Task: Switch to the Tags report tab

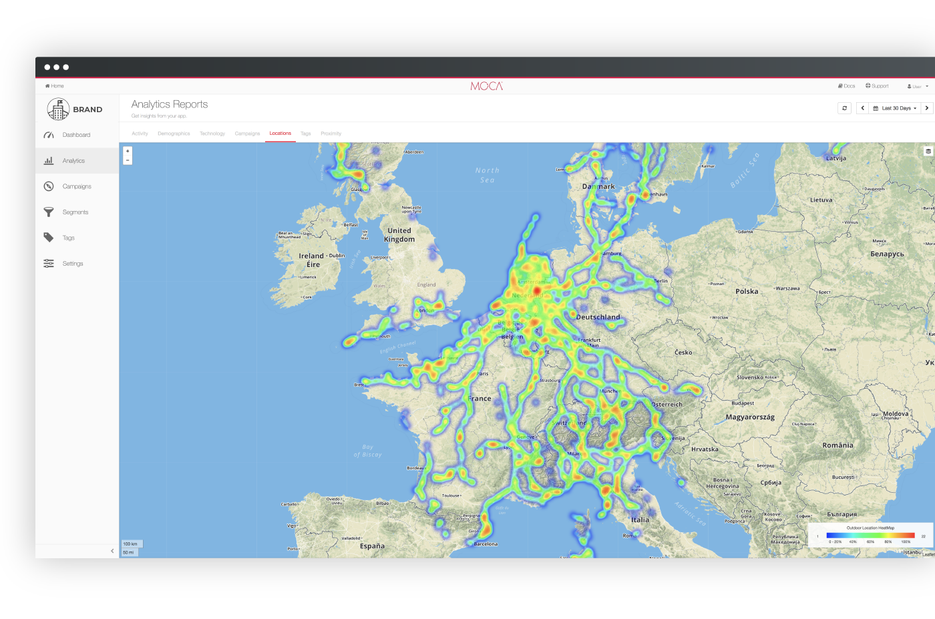Action: tap(306, 134)
